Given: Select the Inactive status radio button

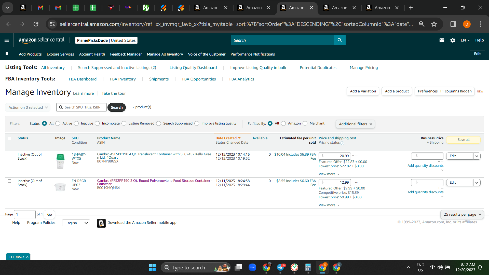Looking at the screenshot, I should (76, 123).
